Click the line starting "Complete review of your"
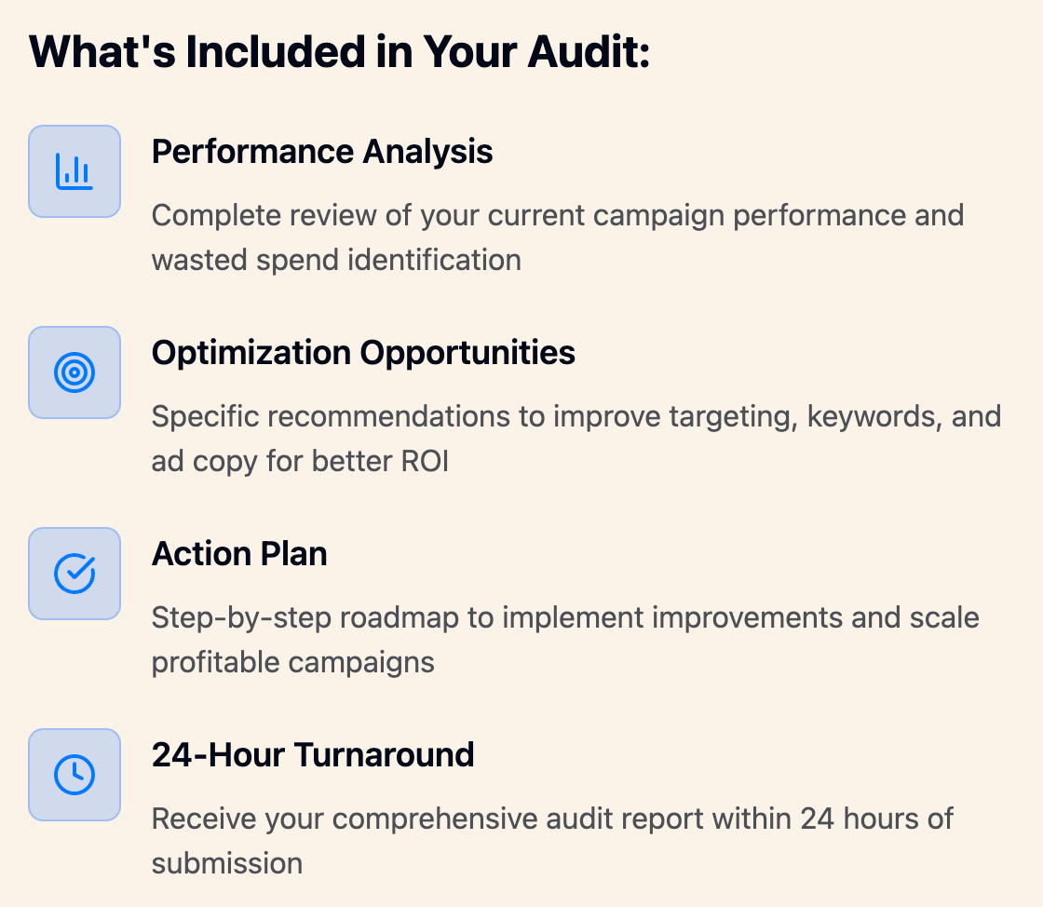1043x907 pixels. tap(557, 215)
